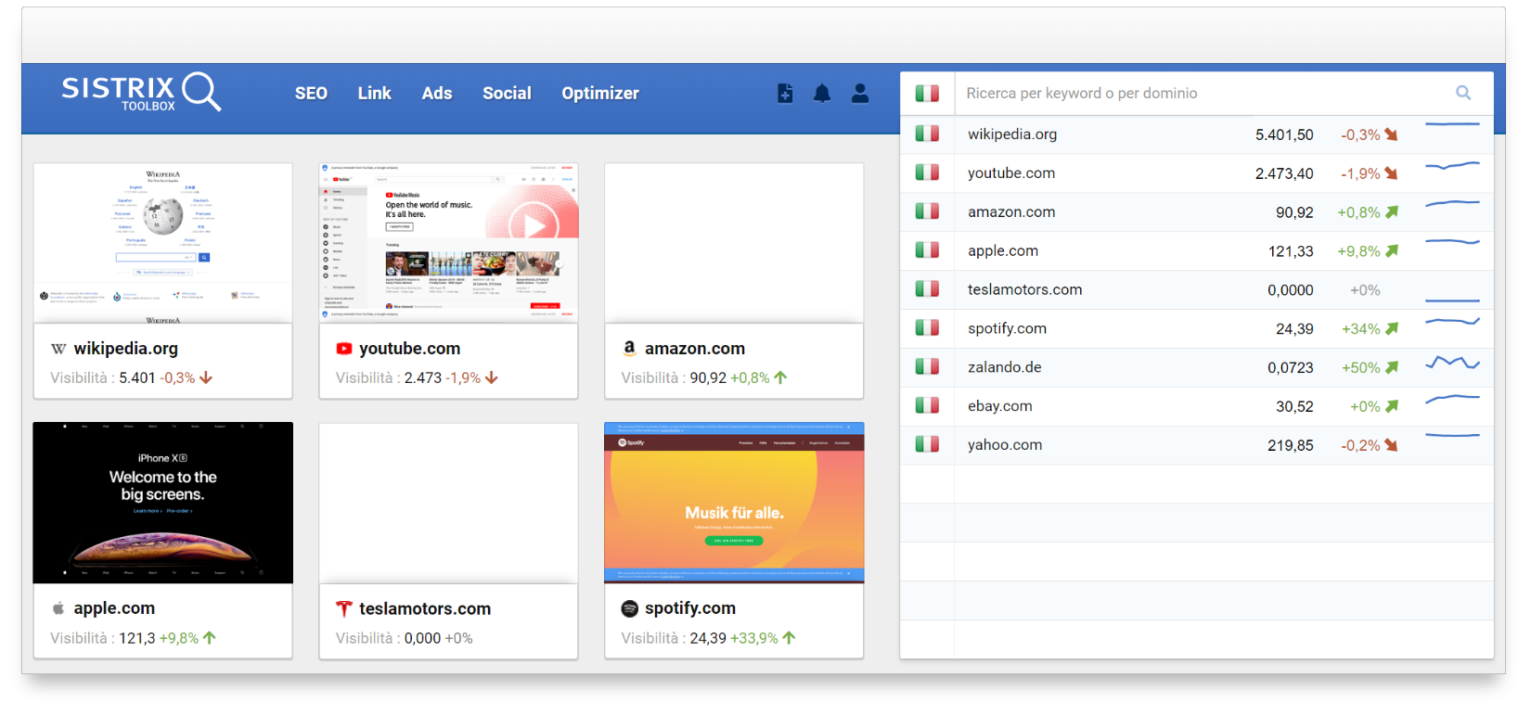Image resolution: width=1518 pixels, height=703 pixels.
Task: Click the +50% change for zalando.de
Action: coord(1361,368)
